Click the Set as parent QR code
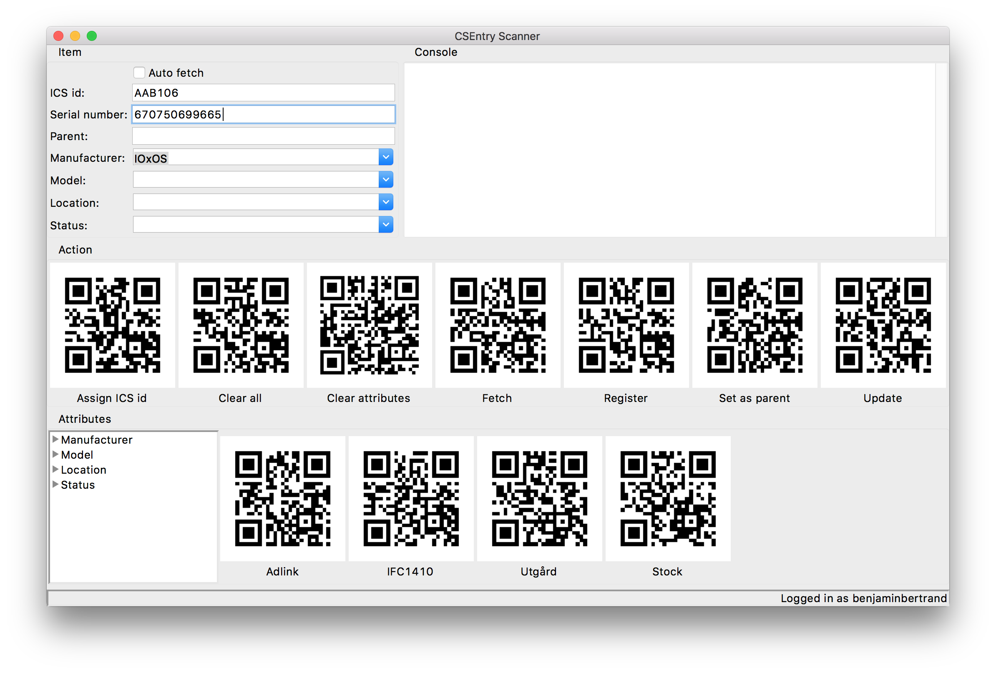Image resolution: width=996 pixels, height=673 pixels. (x=754, y=326)
